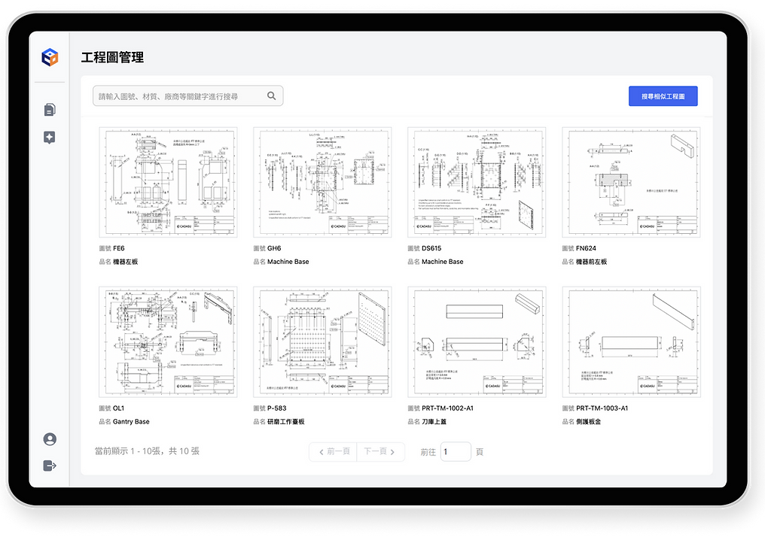This screenshot has height=540, width=765.
Task: Click the 工程圖管理 page title
Action: [112, 57]
